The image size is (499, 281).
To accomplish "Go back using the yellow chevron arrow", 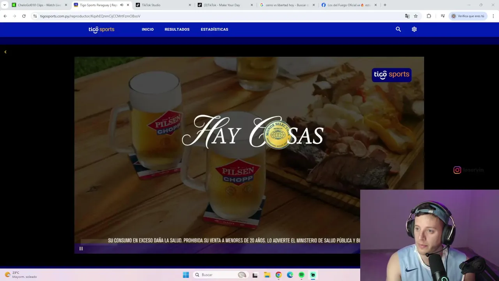I will (x=5, y=52).
